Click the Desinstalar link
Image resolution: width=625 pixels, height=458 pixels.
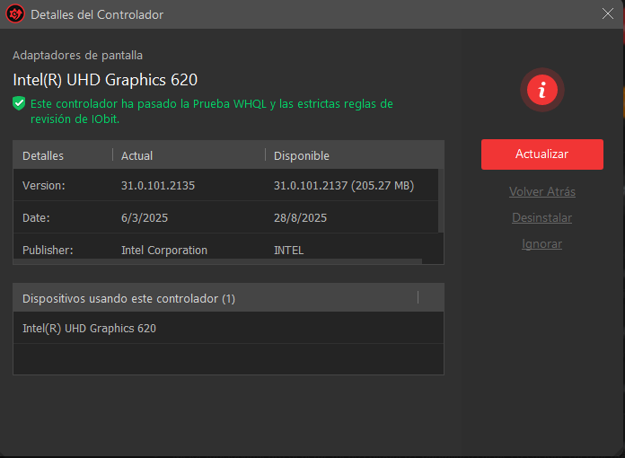pos(541,217)
